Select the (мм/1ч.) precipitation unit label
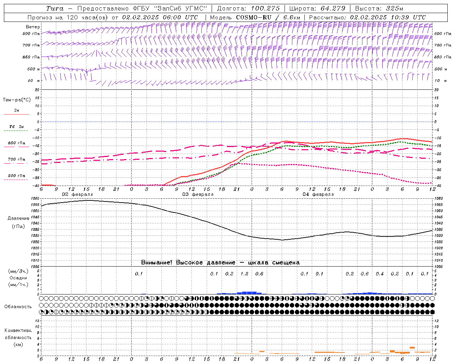 18,285
